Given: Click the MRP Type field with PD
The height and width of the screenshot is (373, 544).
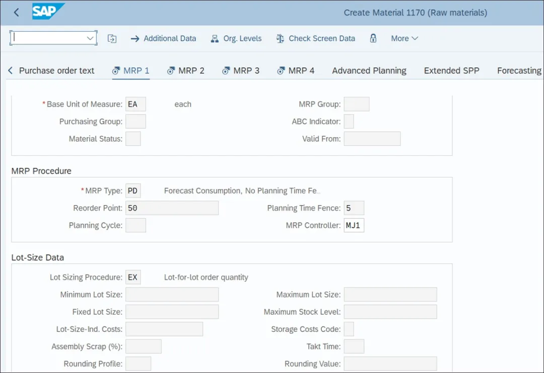Looking at the screenshot, I should pos(133,191).
